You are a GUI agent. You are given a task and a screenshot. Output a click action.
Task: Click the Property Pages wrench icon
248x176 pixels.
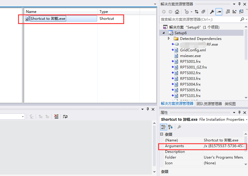click(x=179, y=127)
